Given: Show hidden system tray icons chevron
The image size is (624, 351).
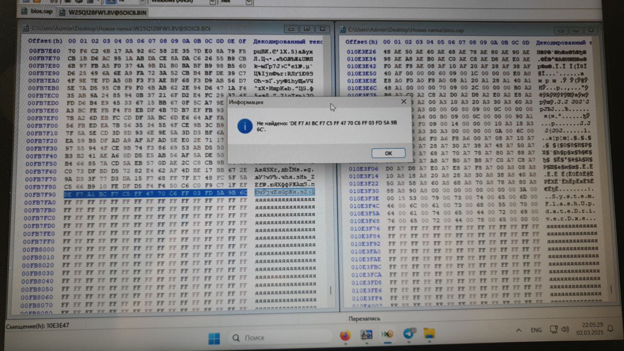Looking at the screenshot, I should 518,330.
